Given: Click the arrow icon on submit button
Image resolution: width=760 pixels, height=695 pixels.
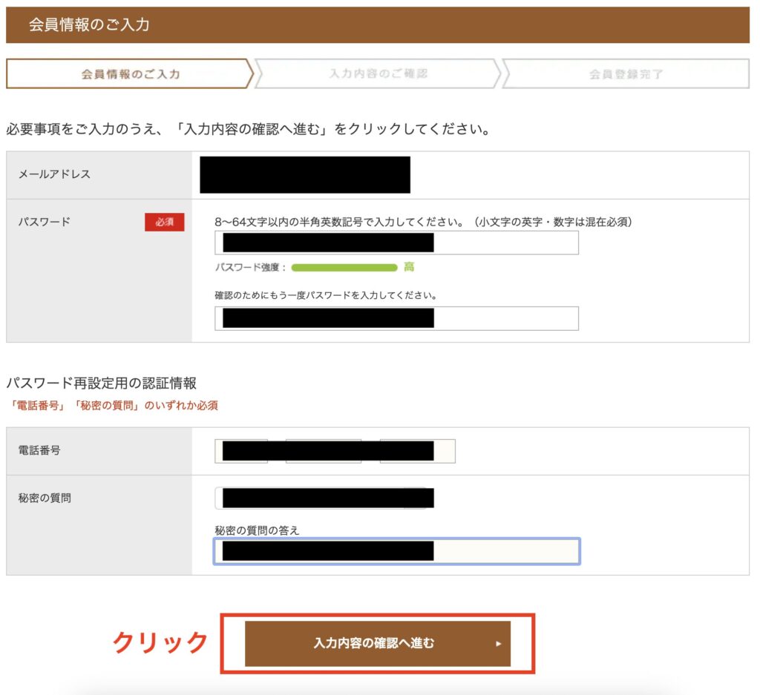Looking at the screenshot, I should tap(499, 644).
